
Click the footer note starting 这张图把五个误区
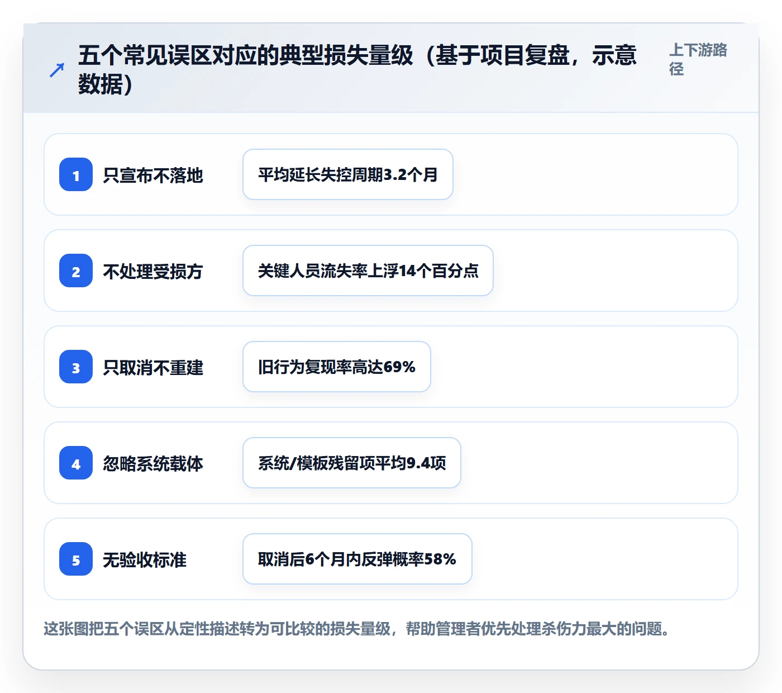pyautogui.click(x=356, y=629)
